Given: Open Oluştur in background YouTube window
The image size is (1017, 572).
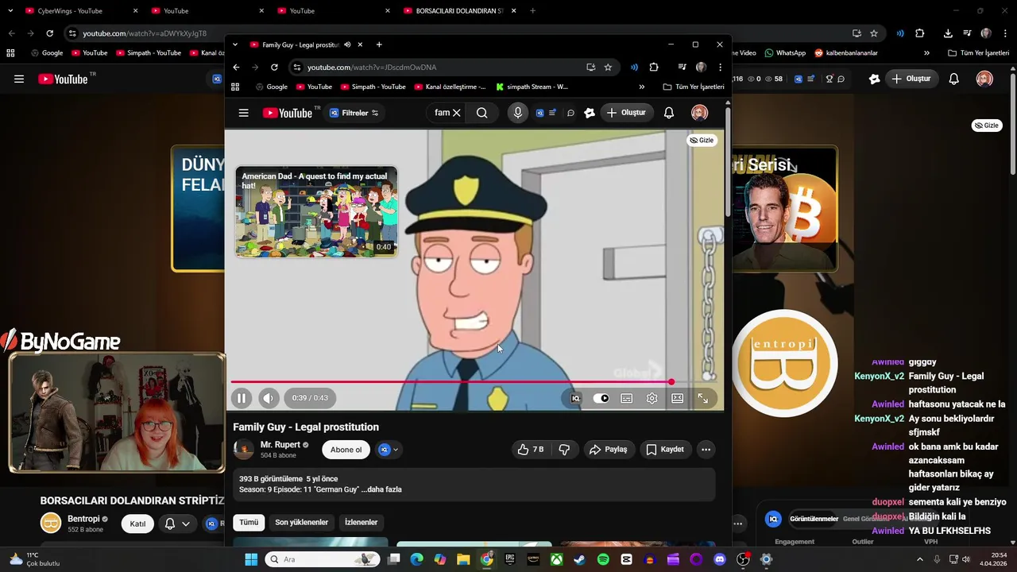Looking at the screenshot, I should (911, 79).
